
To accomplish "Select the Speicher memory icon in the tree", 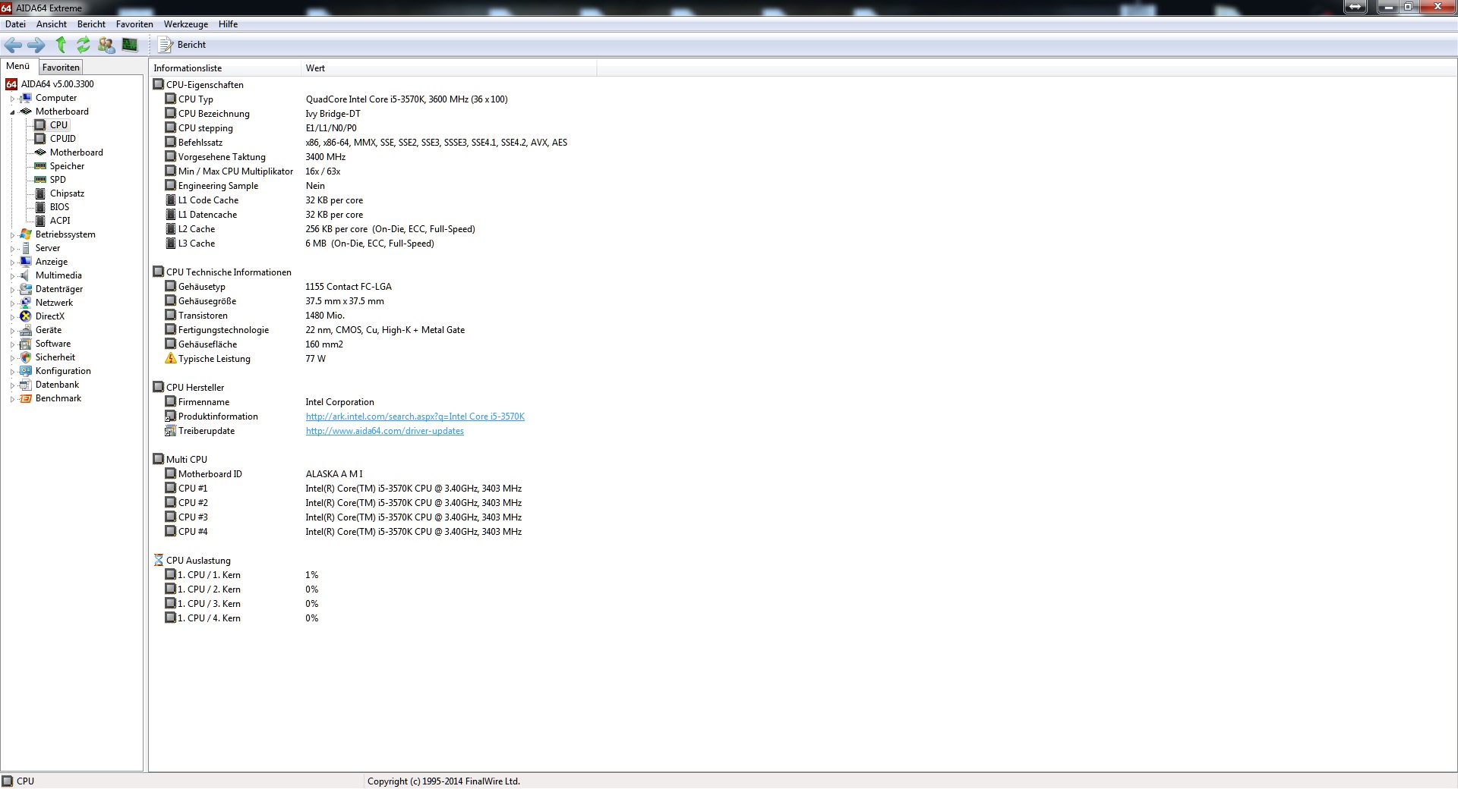I will tap(40, 166).
